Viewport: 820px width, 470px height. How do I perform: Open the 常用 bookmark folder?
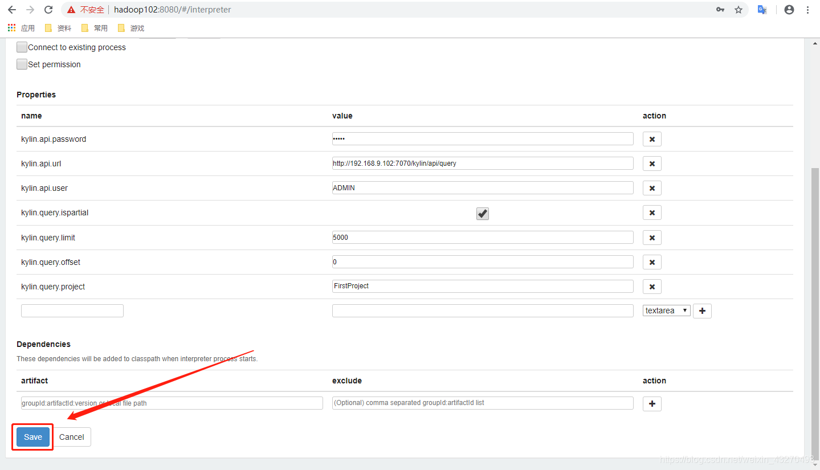95,28
